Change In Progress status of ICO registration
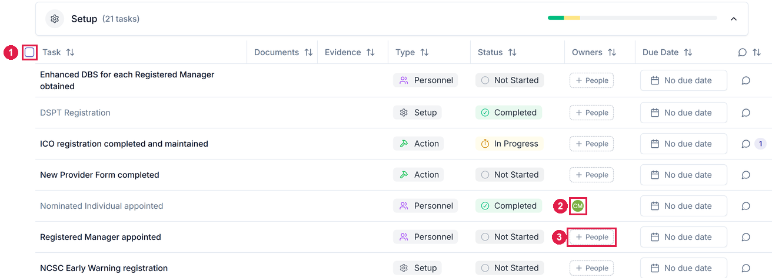This screenshot has width=772, height=278. (510, 144)
